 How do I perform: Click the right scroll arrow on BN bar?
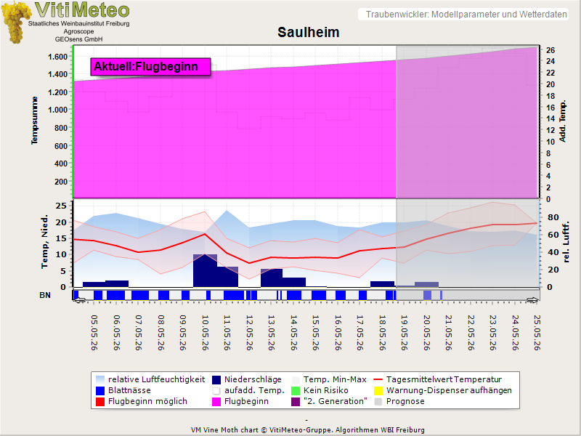coord(532,300)
